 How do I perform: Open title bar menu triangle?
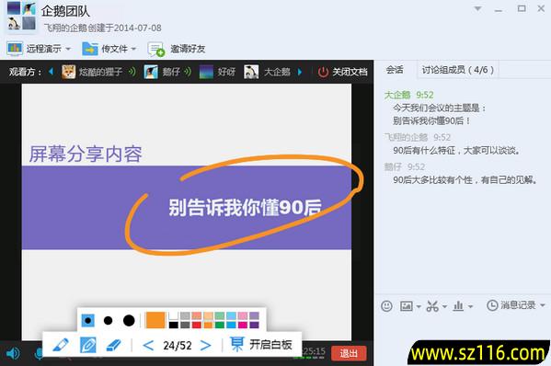click(477, 9)
